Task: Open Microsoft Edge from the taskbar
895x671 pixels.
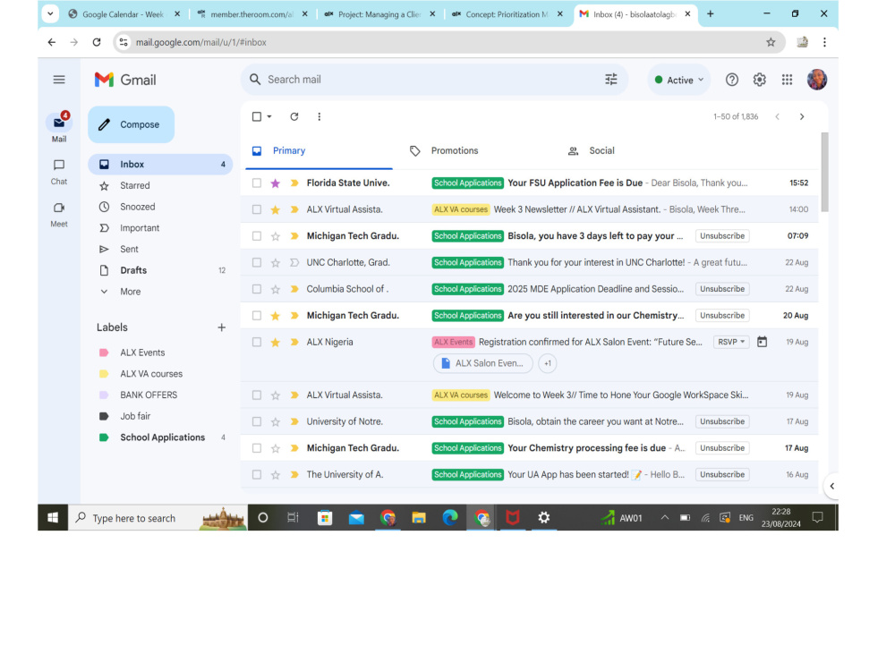Action: point(450,517)
